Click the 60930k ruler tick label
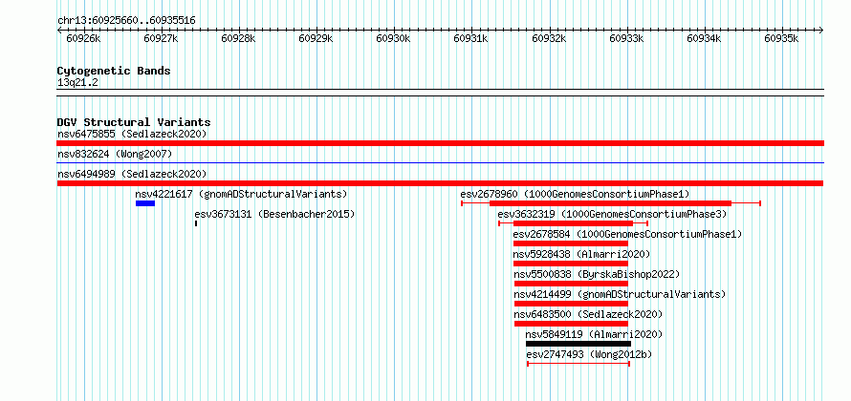 coord(394,38)
